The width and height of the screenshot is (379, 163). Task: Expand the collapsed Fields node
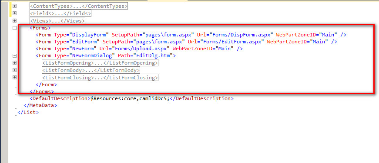pyautogui.click(x=14, y=13)
